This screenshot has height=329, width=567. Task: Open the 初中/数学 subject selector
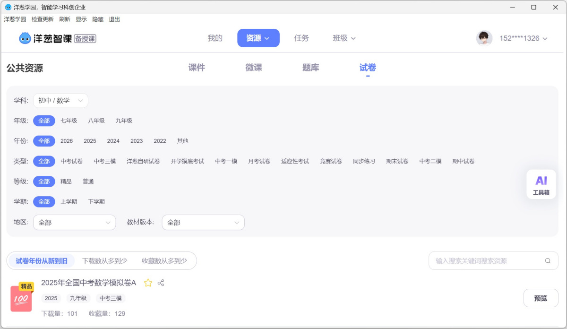point(60,100)
